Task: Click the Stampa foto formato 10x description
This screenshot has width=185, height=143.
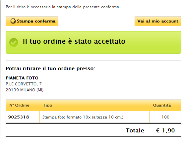Action: click(x=83, y=117)
